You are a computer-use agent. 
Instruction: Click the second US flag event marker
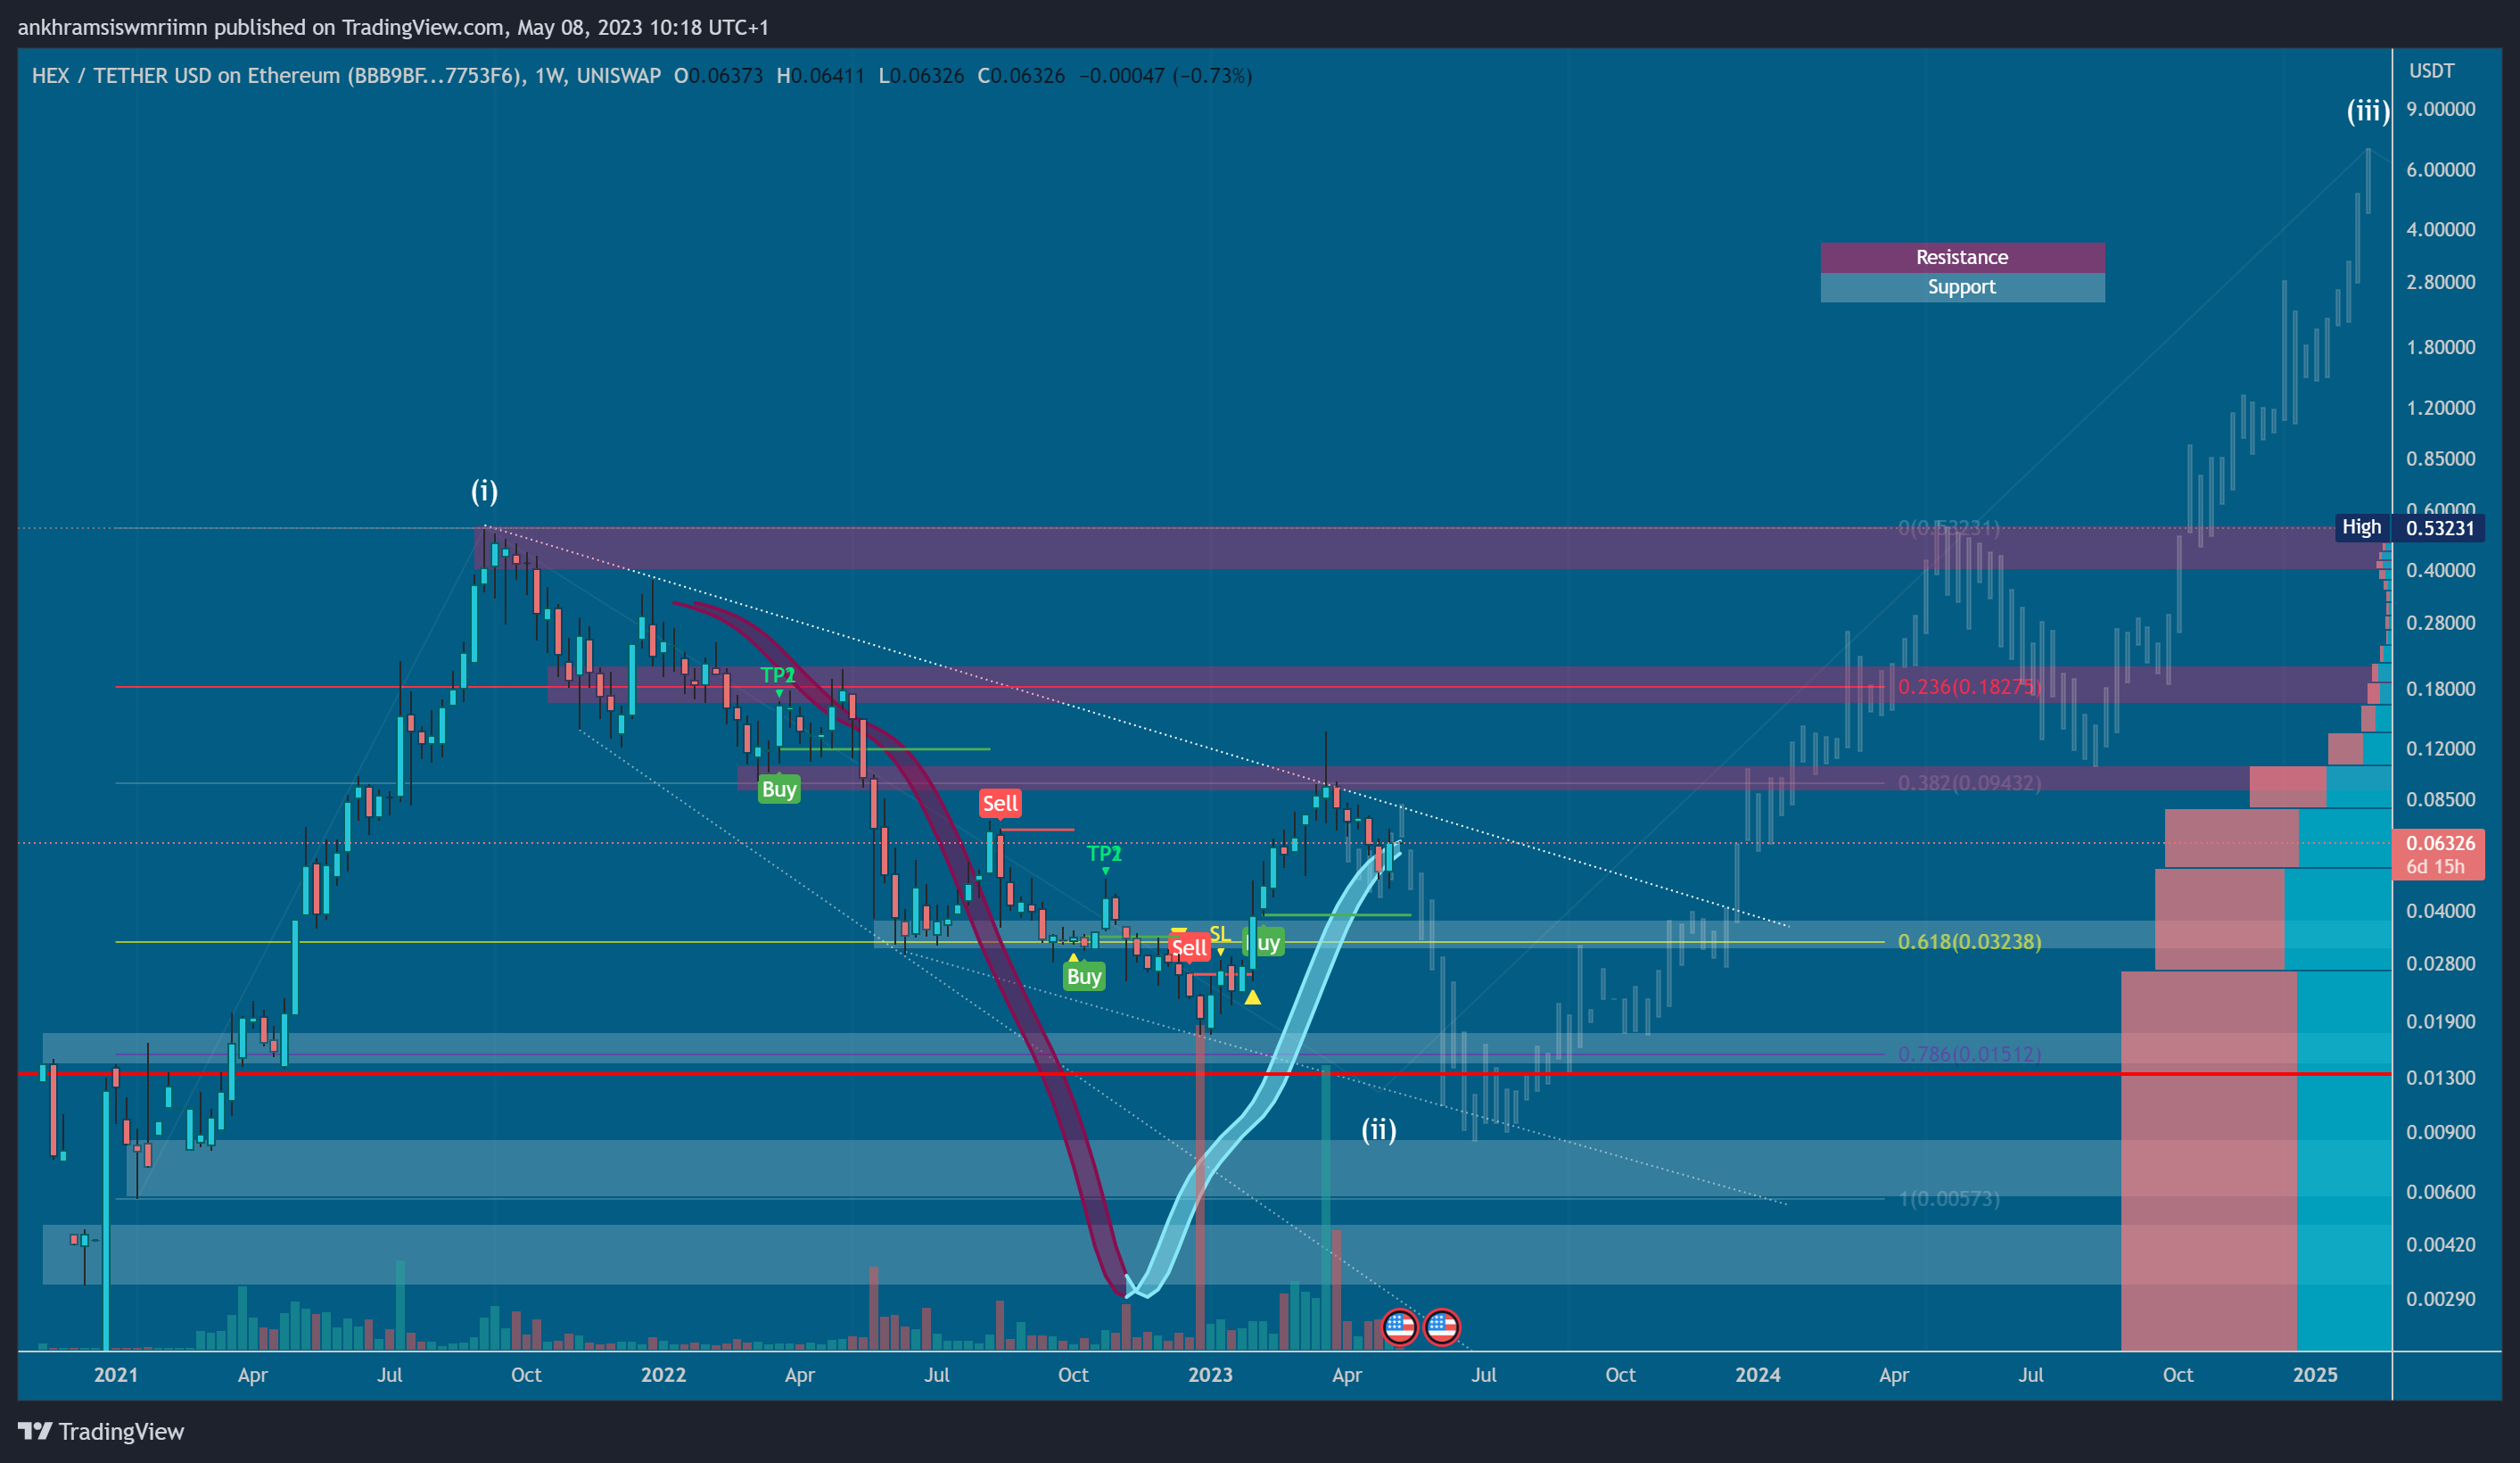[1441, 1327]
